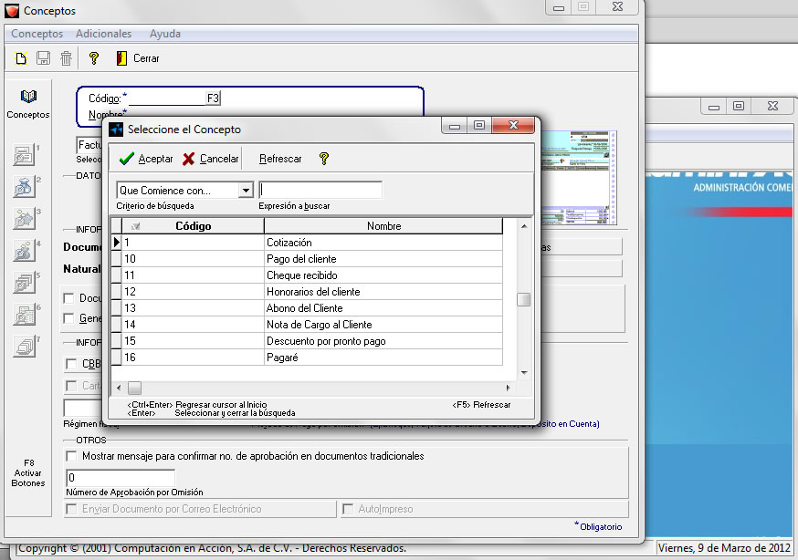Open the Adicionales menu

tap(103, 34)
